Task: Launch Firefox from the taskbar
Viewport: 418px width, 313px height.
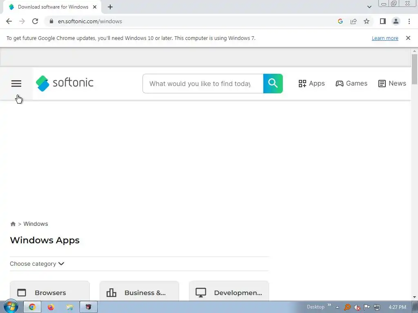Action: (51, 307)
